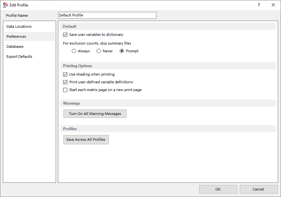Select the Export Defaults section
This screenshot has height=197, width=281.
coord(19,56)
